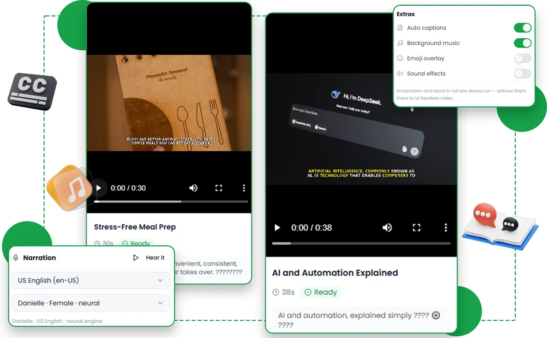
Task: Seek on the AI and Automation progress bar
Action: tap(361, 243)
